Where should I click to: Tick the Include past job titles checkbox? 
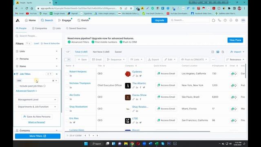pos(17,86)
